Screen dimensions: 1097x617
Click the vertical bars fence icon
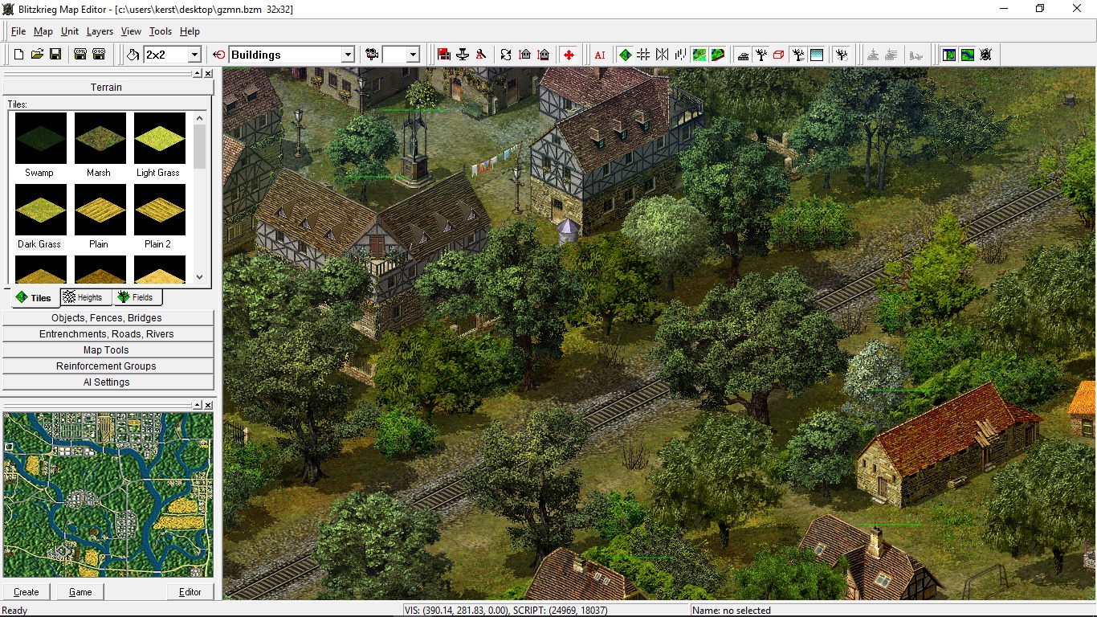click(680, 55)
